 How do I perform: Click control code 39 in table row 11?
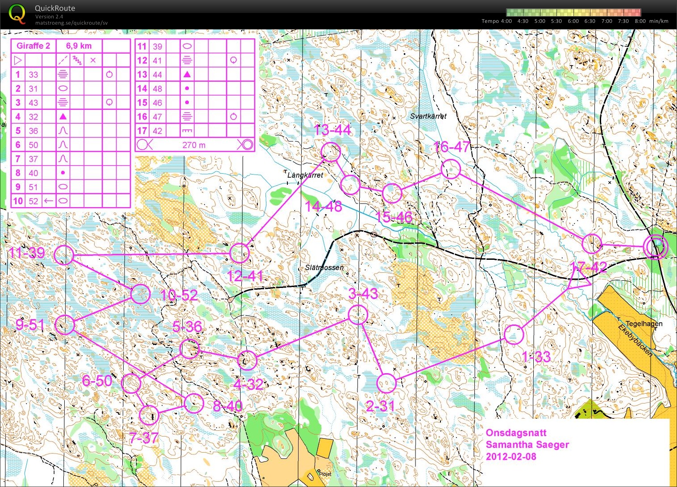[158, 46]
